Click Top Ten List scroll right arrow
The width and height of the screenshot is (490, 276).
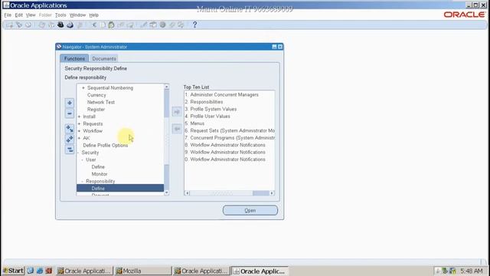[272, 193]
